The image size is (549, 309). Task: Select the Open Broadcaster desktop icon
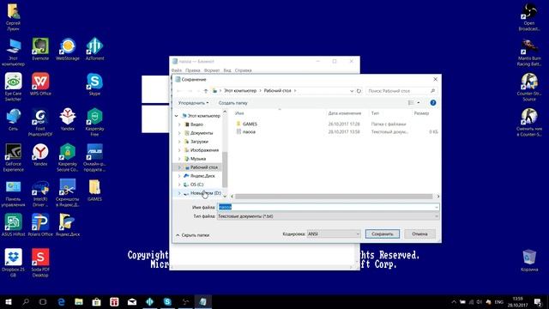[529, 17]
